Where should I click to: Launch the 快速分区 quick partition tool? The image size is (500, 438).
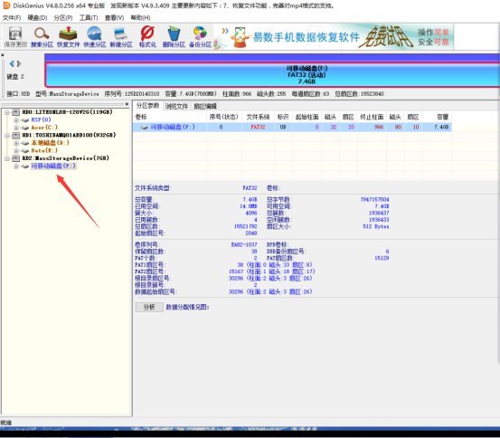94,37
